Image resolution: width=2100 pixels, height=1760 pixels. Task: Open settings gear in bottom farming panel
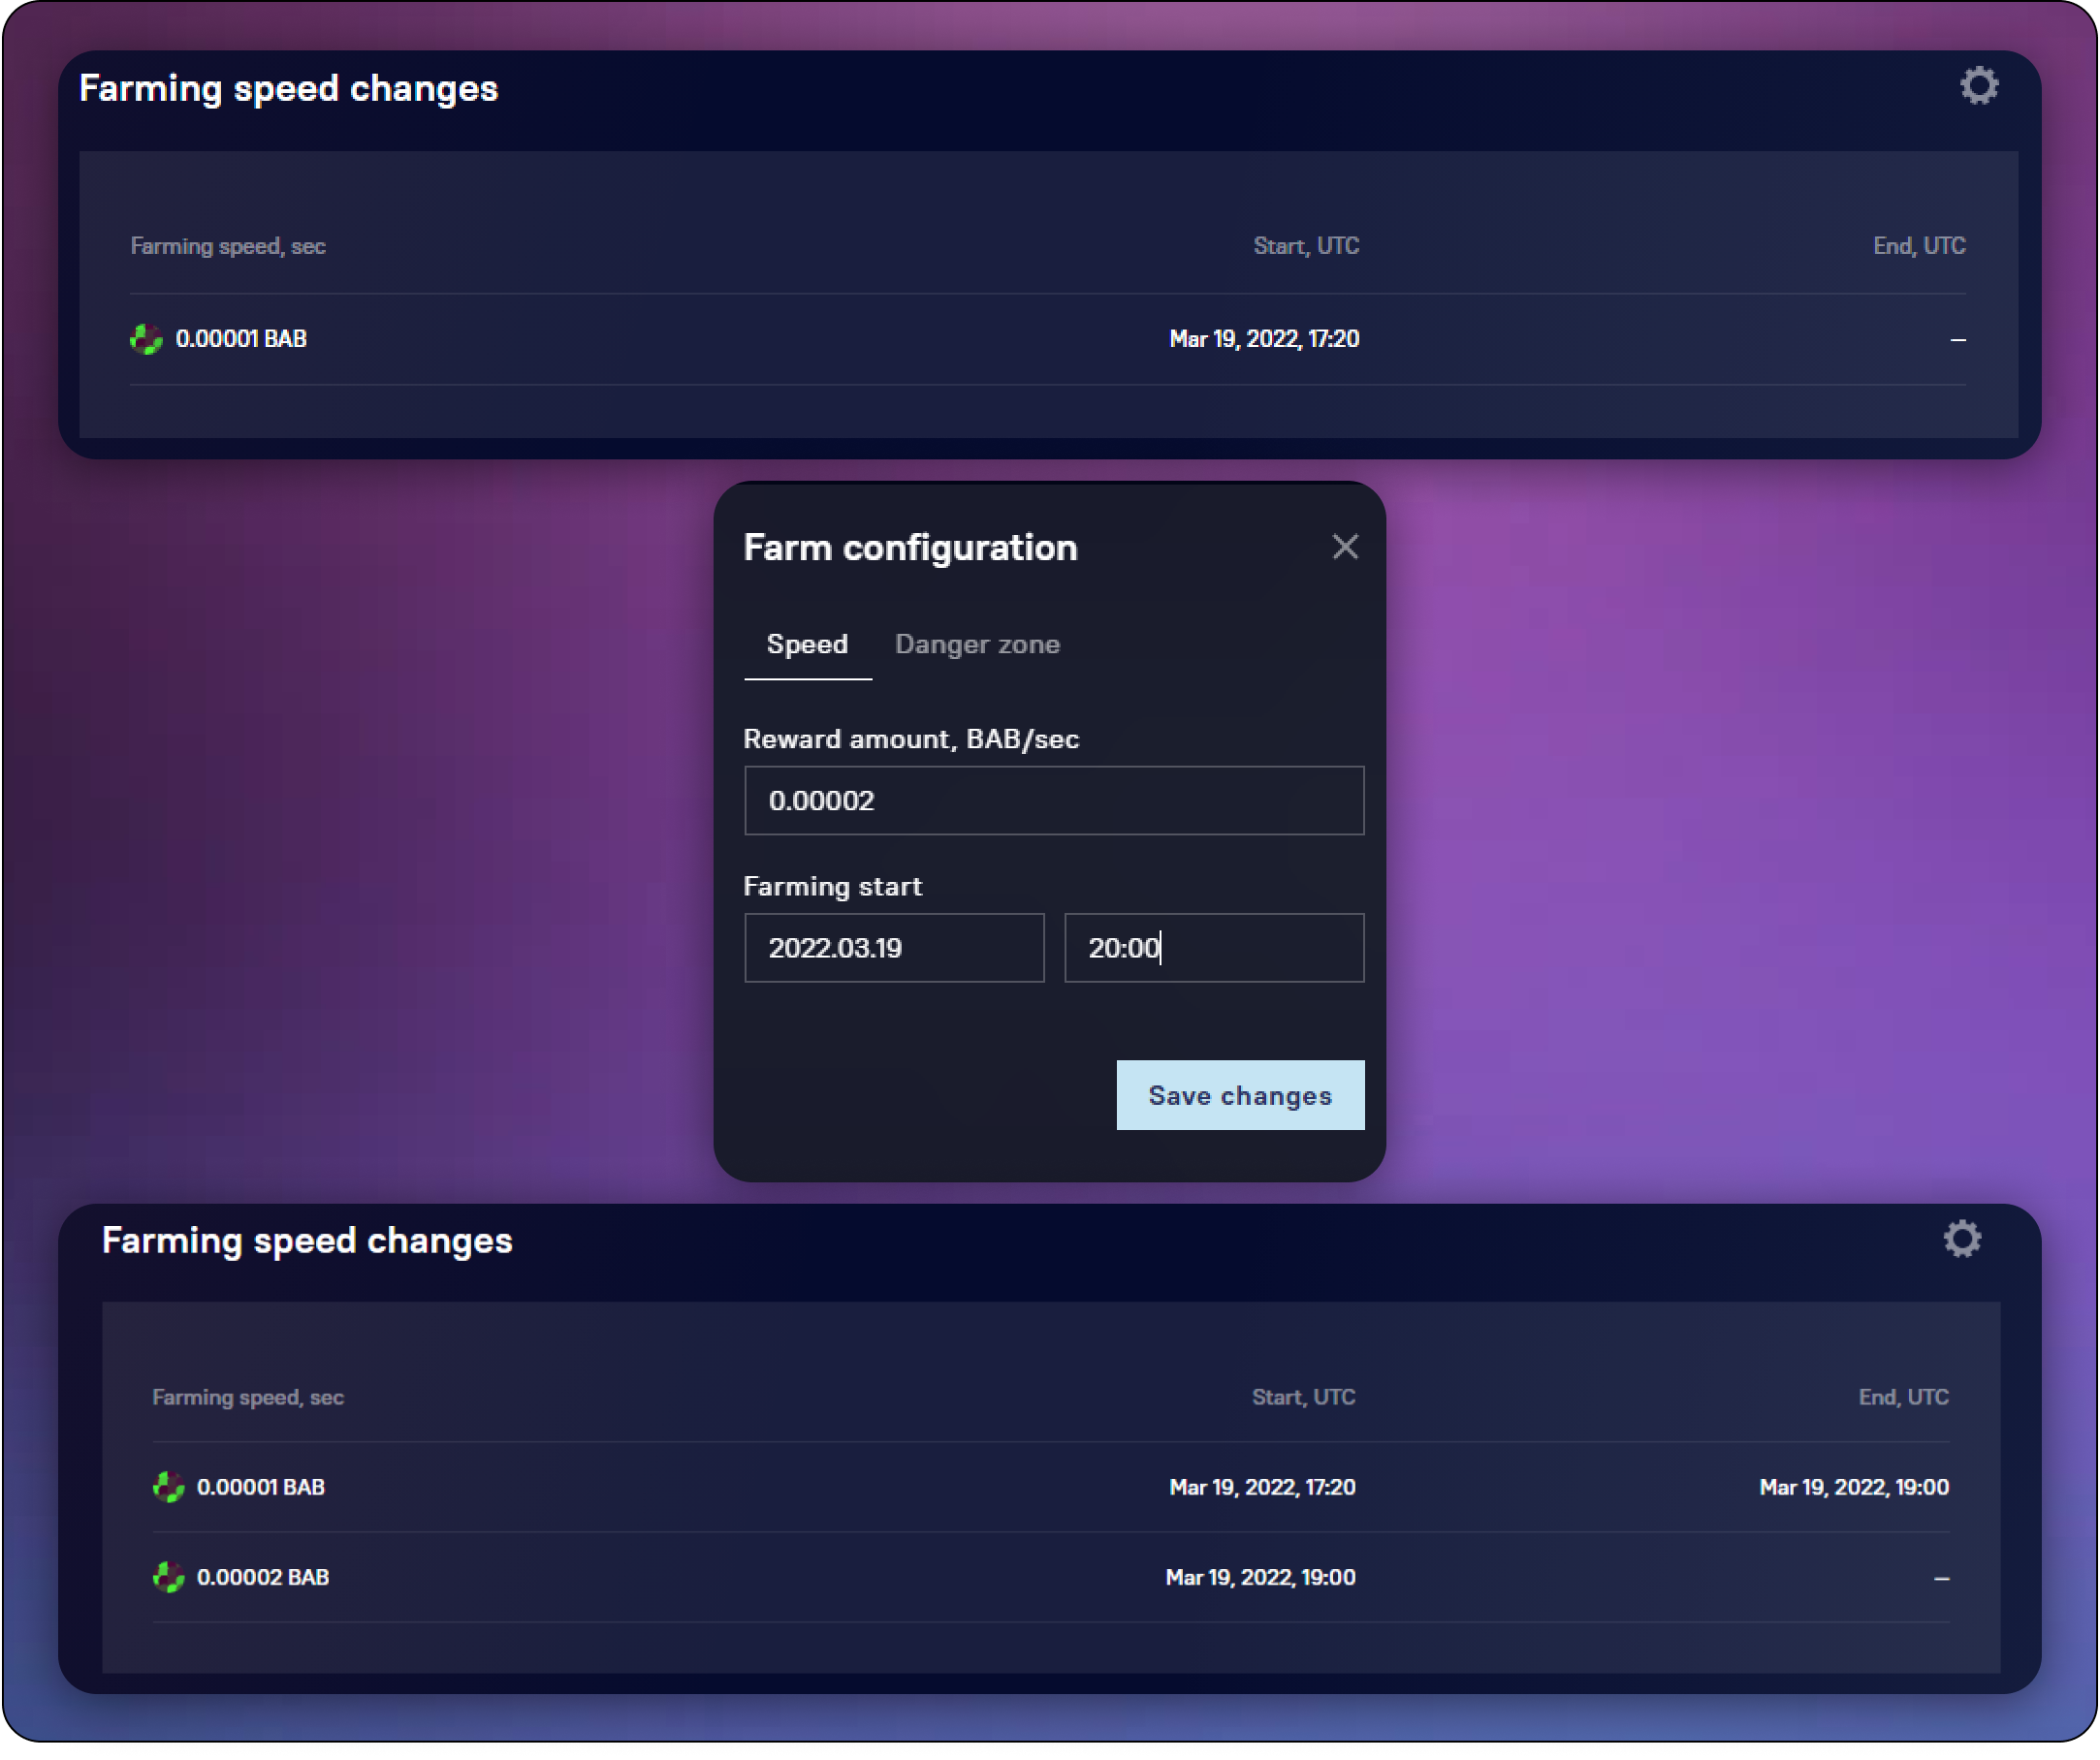(x=1961, y=1239)
